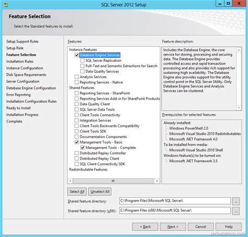Select Installation Configuration Rules step

(x=31, y=101)
